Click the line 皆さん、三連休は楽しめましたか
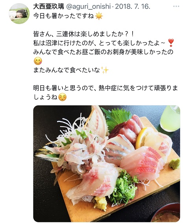The height and width of the screenshot is (223, 189). pyautogui.click(x=83, y=34)
